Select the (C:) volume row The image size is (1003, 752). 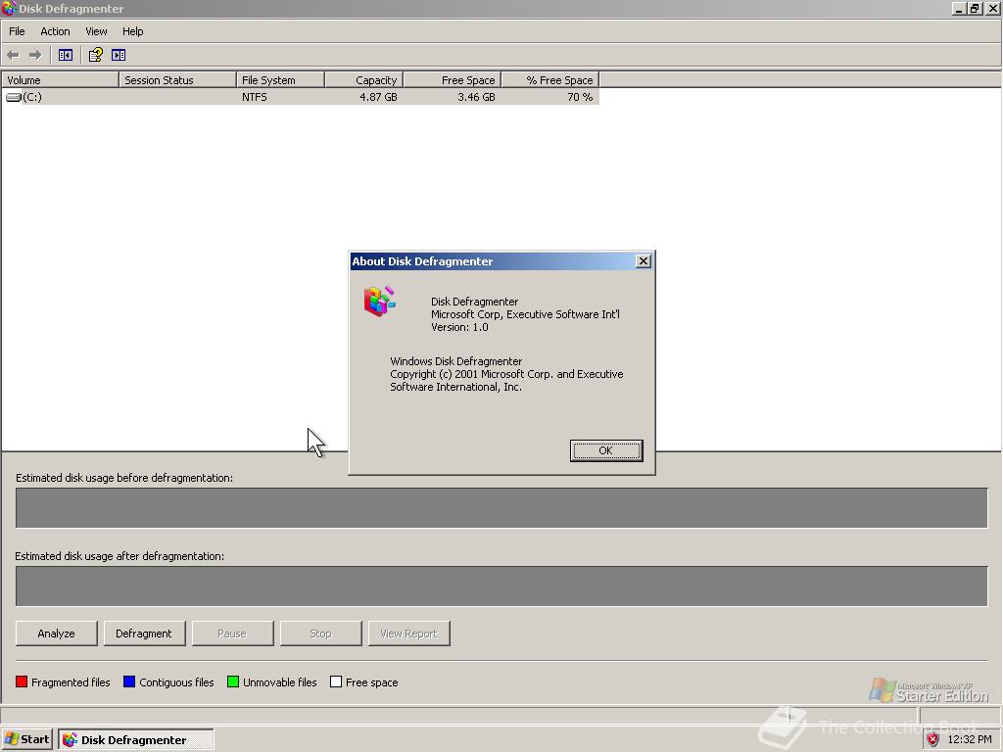tap(300, 97)
